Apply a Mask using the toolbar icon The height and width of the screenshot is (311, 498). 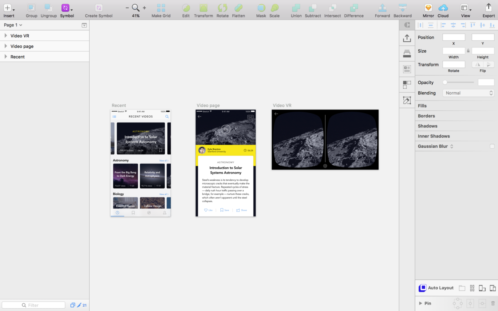(x=261, y=8)
